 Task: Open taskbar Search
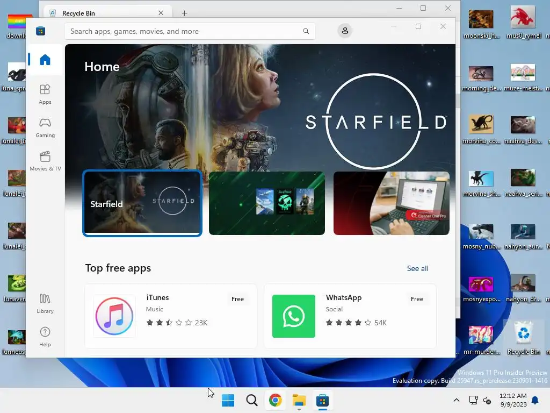pyautogui.click(x=251, y=400)
